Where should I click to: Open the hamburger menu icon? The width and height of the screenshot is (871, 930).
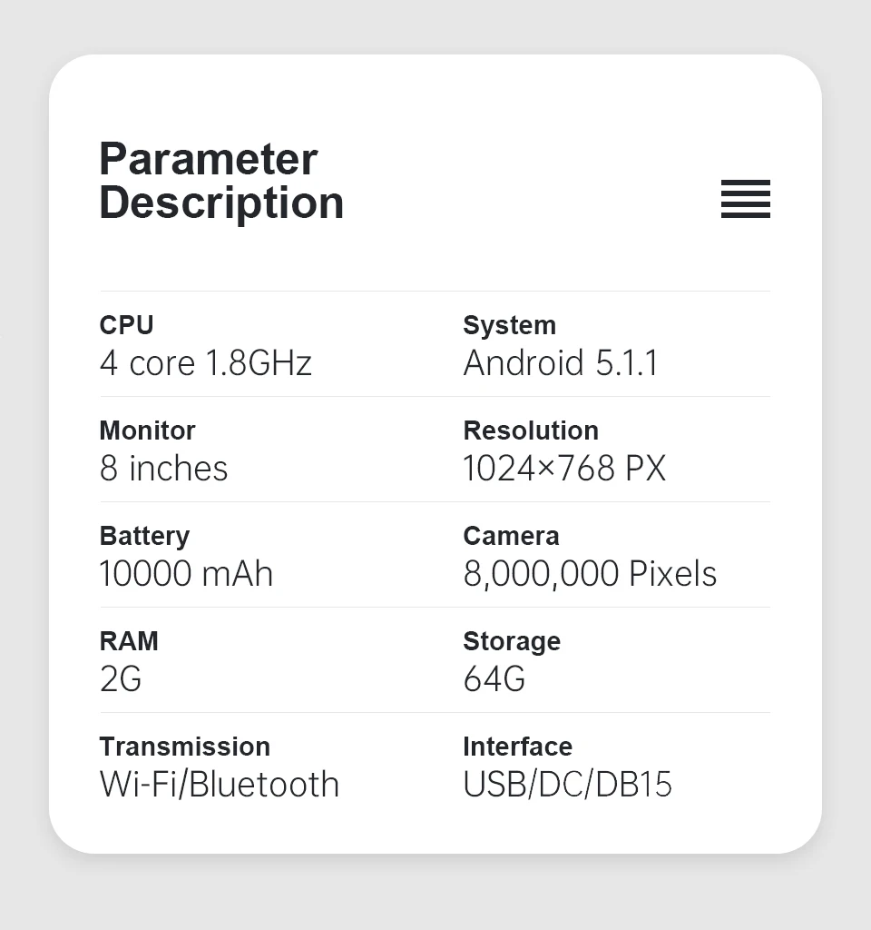[x=745, y=199]
